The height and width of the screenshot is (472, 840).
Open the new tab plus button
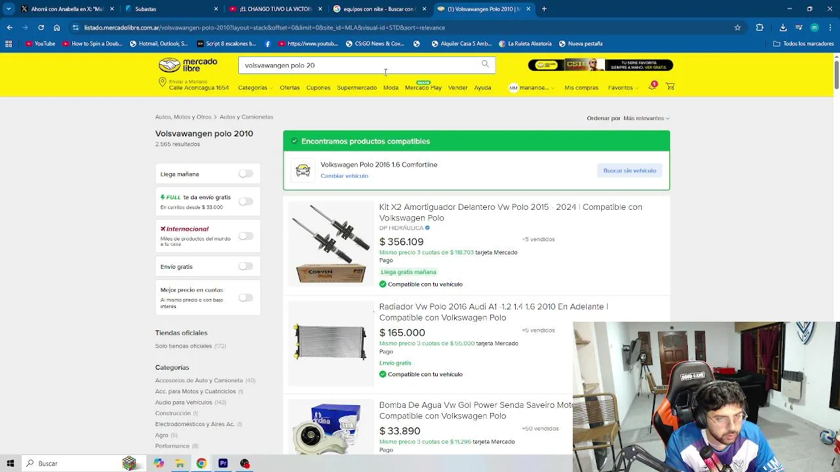point(544,9)
